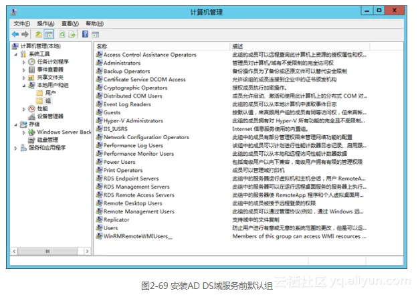This screenshot has height=295, width=418.
Task: Open the 操作(A) menu
Action: click(45, 23)
